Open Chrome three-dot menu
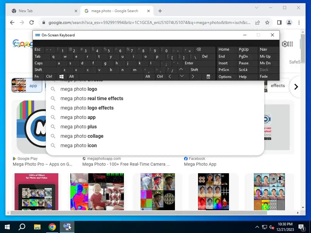 coord(299,22)
